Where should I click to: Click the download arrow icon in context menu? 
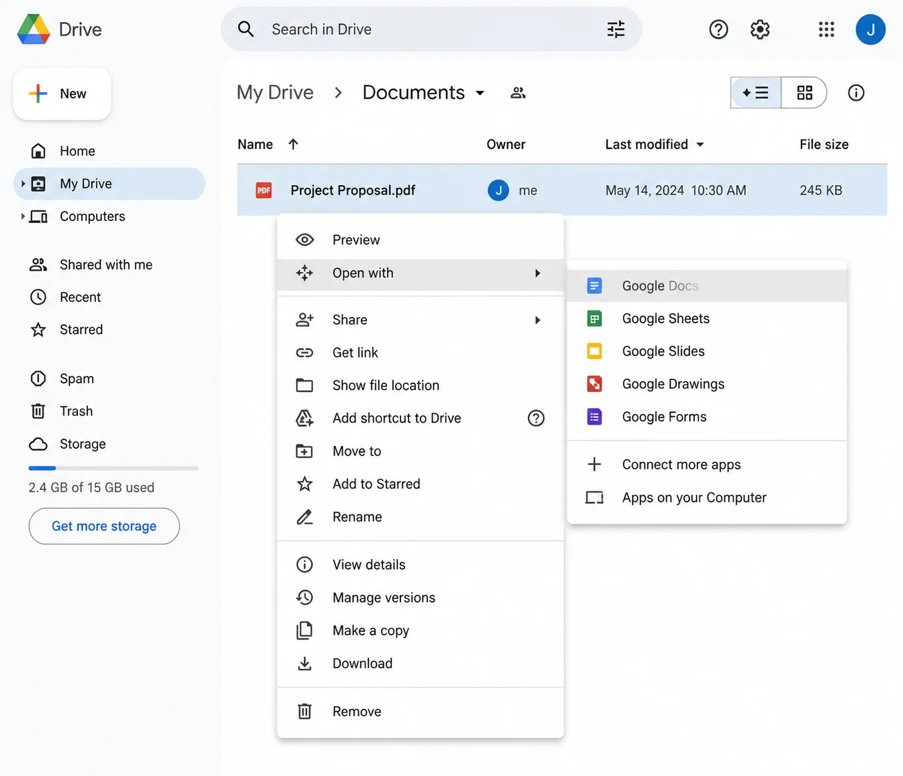304,663
